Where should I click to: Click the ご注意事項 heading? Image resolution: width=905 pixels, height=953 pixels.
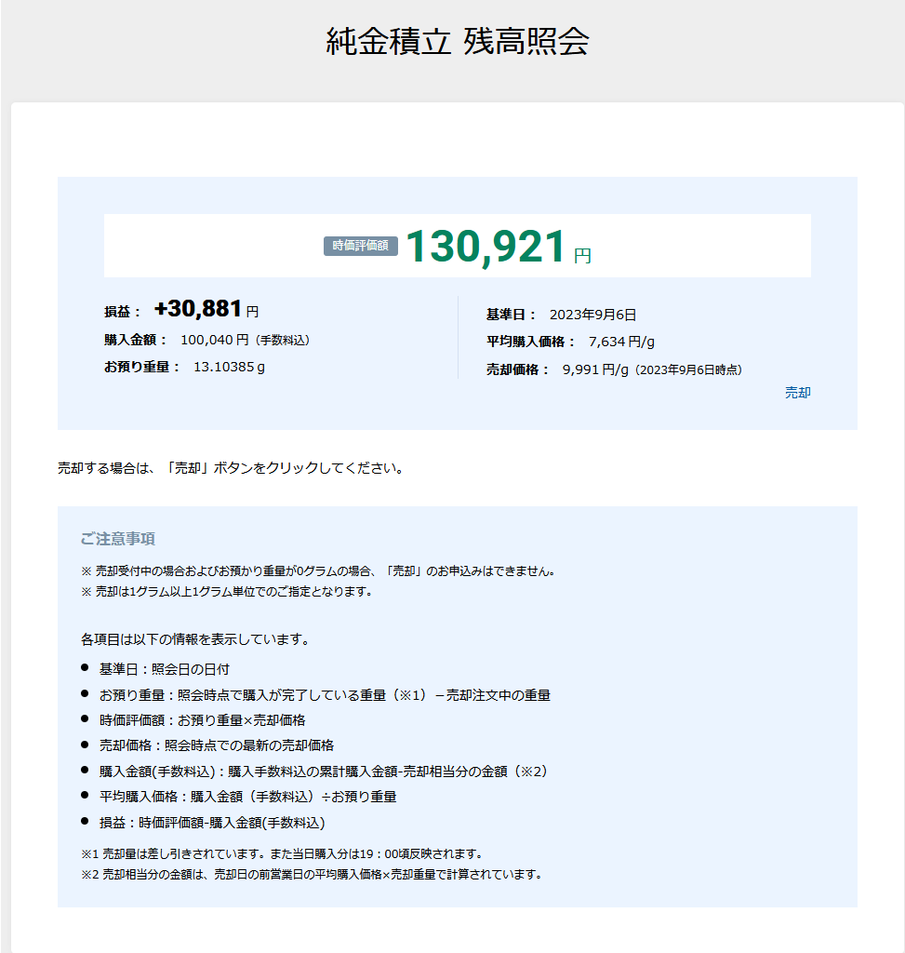coord(117,539)
